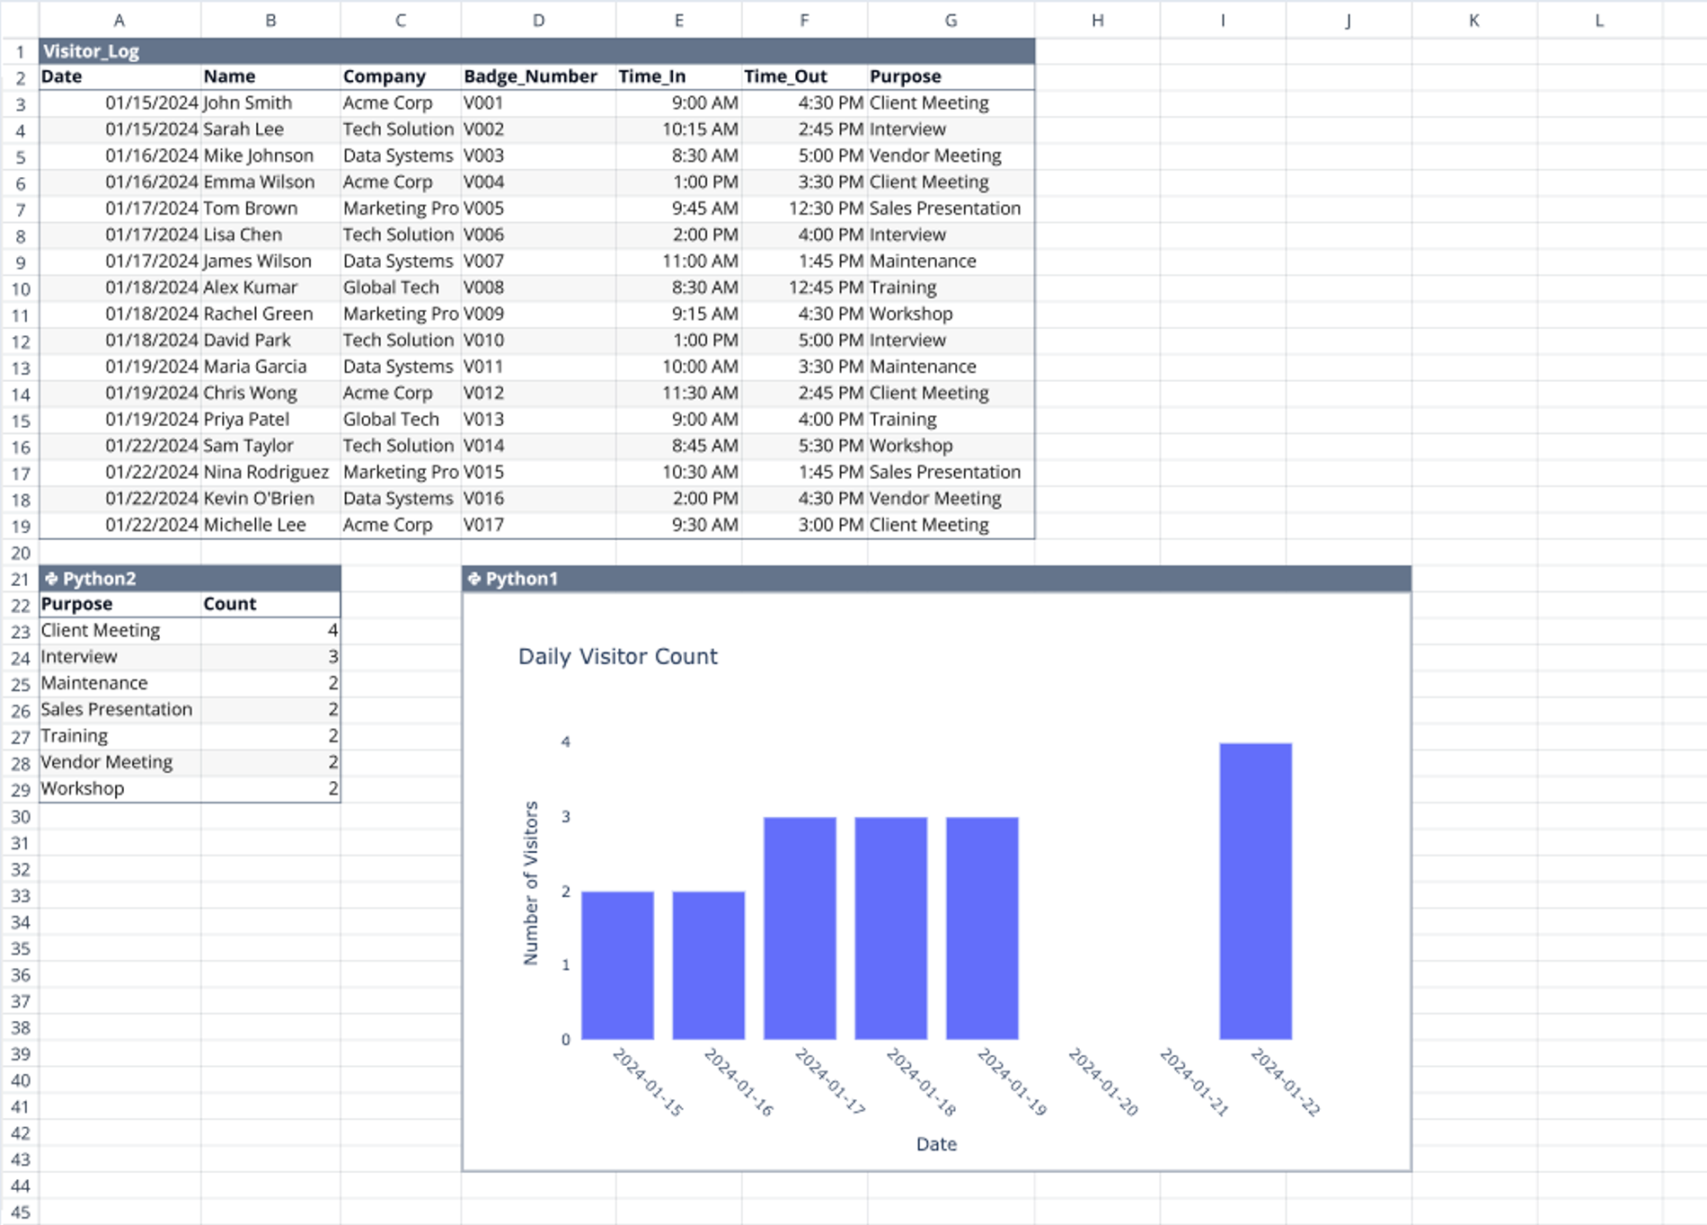
Task: Click the Date x-axis title
Action: (936, 1144)
